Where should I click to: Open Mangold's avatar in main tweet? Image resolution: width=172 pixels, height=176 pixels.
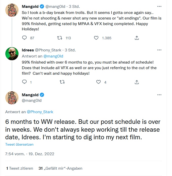(x=12, y=98)
